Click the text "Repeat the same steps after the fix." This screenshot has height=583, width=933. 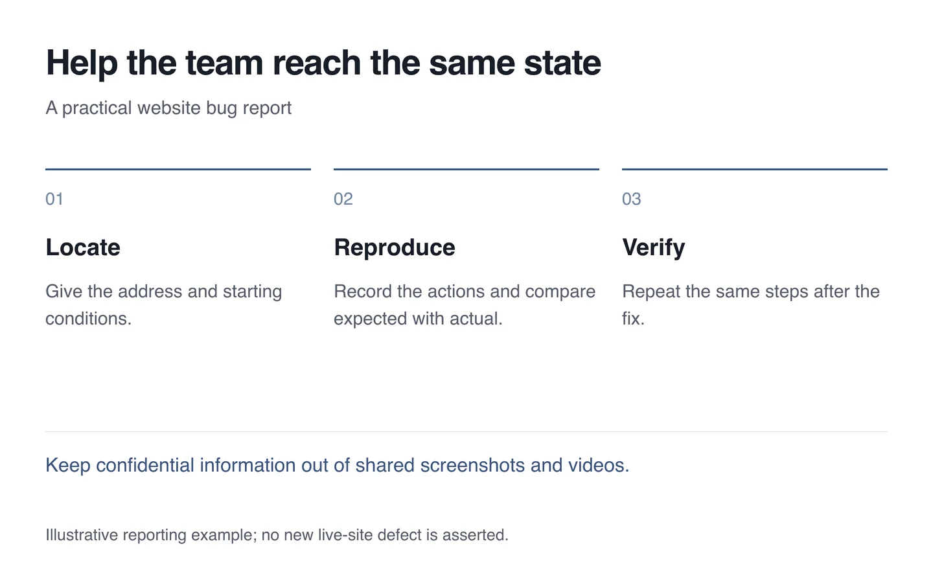[751, 305]
